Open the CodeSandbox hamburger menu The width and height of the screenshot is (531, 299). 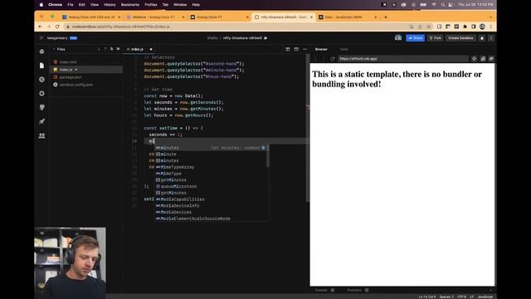[41, 38]
